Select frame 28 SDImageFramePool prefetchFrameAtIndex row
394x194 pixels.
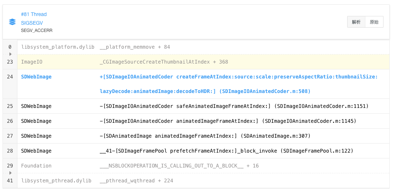click(226, 151)
